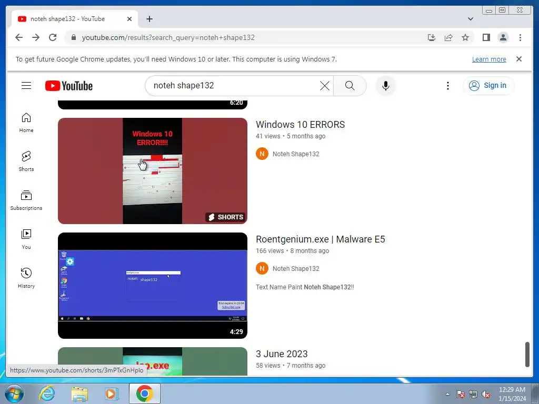The image size is (539, 404).
Task: Click channel avatar next to Windows 10 ERRORS
Action: [x=262, y=154]
